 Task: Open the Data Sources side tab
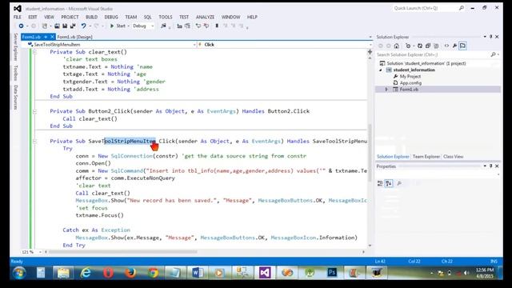click(16, 98)
